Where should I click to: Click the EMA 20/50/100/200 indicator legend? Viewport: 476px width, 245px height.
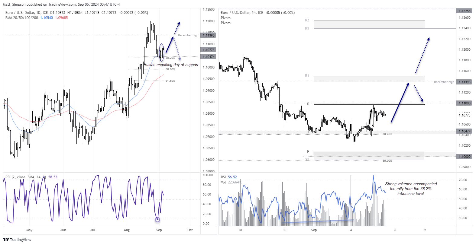(22, 18)
